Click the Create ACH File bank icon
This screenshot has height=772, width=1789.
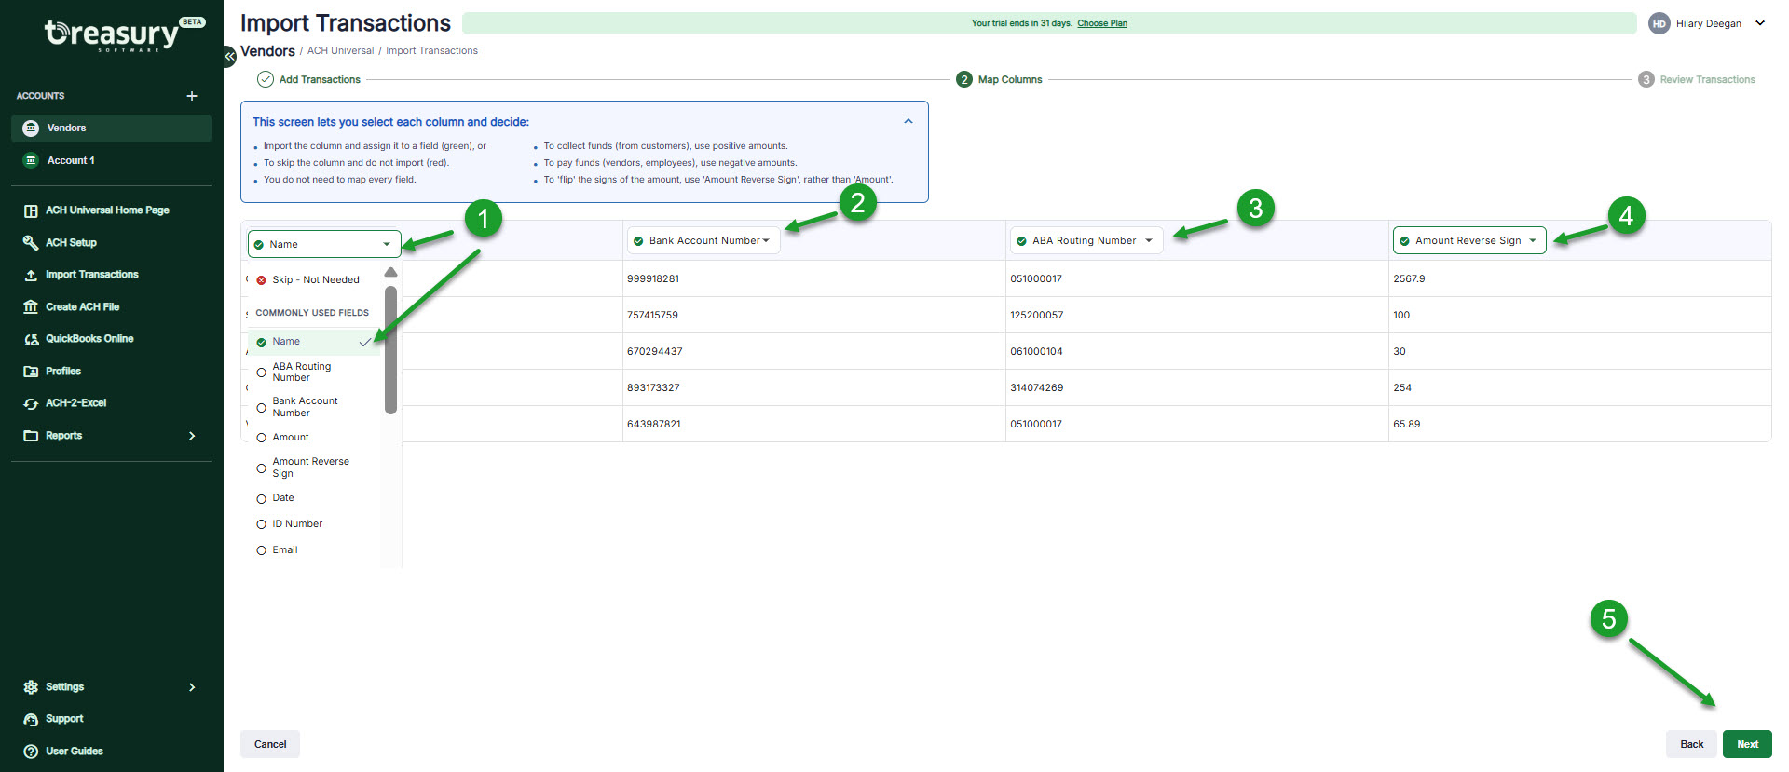coord(31,307)
